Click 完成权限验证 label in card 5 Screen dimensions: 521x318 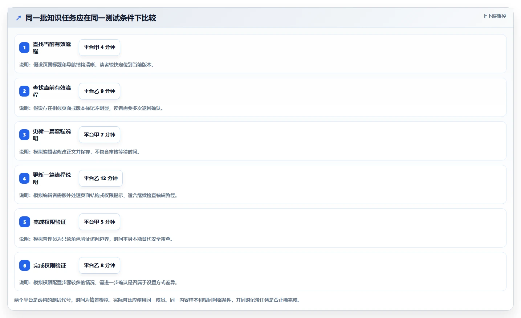coord(50,222)
